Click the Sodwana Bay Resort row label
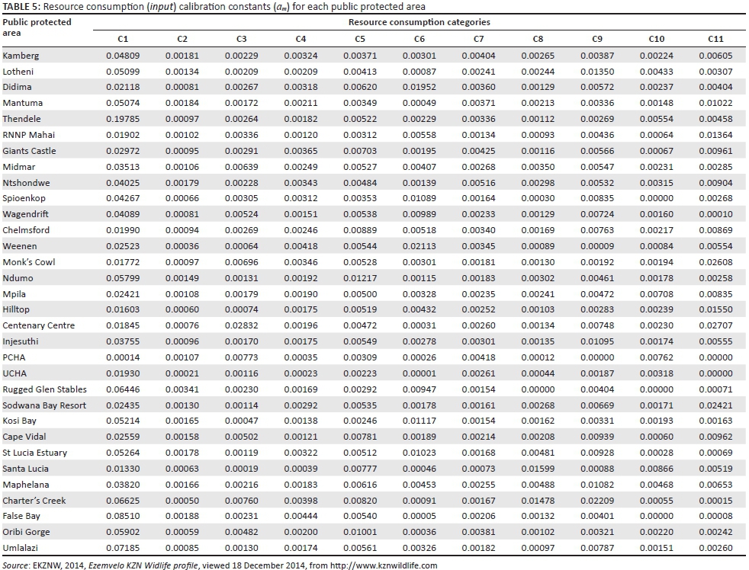The height and width of the screenshot is (570, 749). (x=44, y=405)
